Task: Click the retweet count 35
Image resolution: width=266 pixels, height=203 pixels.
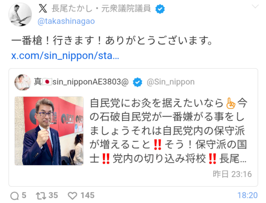Action: pyautogui.click(x=53, y=195)
